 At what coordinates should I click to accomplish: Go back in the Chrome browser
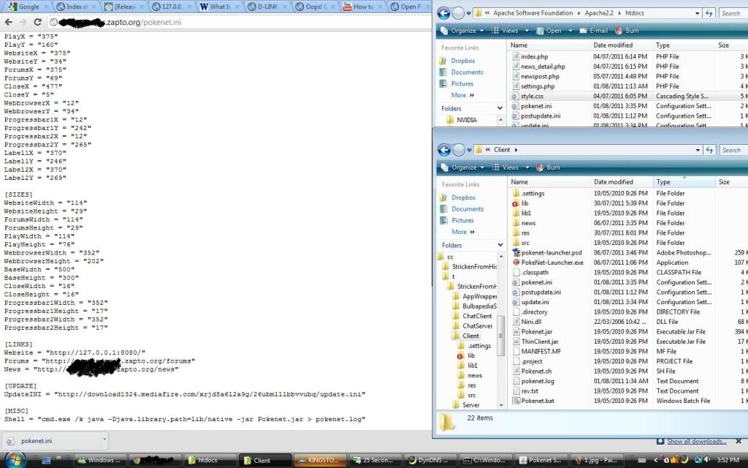8,23
